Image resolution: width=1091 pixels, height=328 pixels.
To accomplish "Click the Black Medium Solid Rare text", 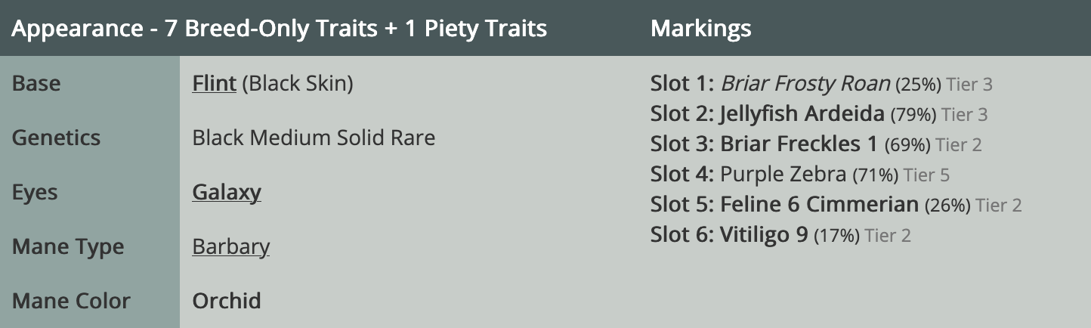I will click(314, 138).
